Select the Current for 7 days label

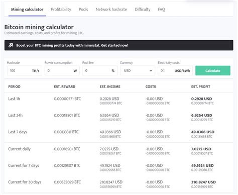tap(24, 165)
